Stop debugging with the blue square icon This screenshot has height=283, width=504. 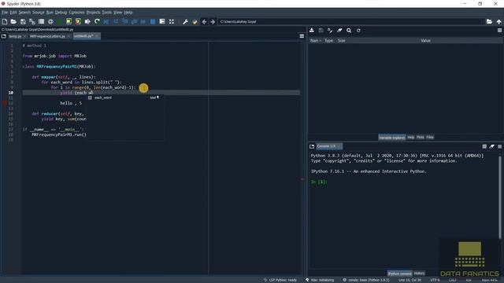(x=153, y=21)
